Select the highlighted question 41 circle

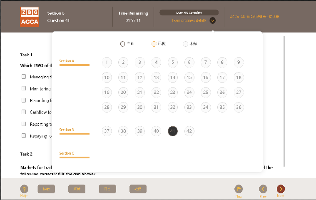pos(173,131)
